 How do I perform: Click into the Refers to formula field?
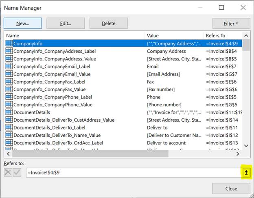point(130,173)
